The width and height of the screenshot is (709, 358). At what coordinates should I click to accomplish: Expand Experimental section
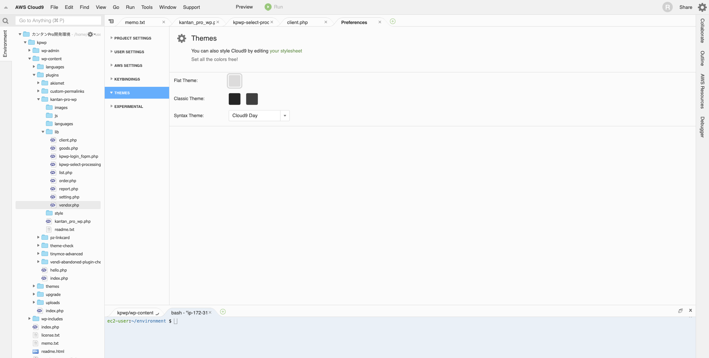(128, 106)
